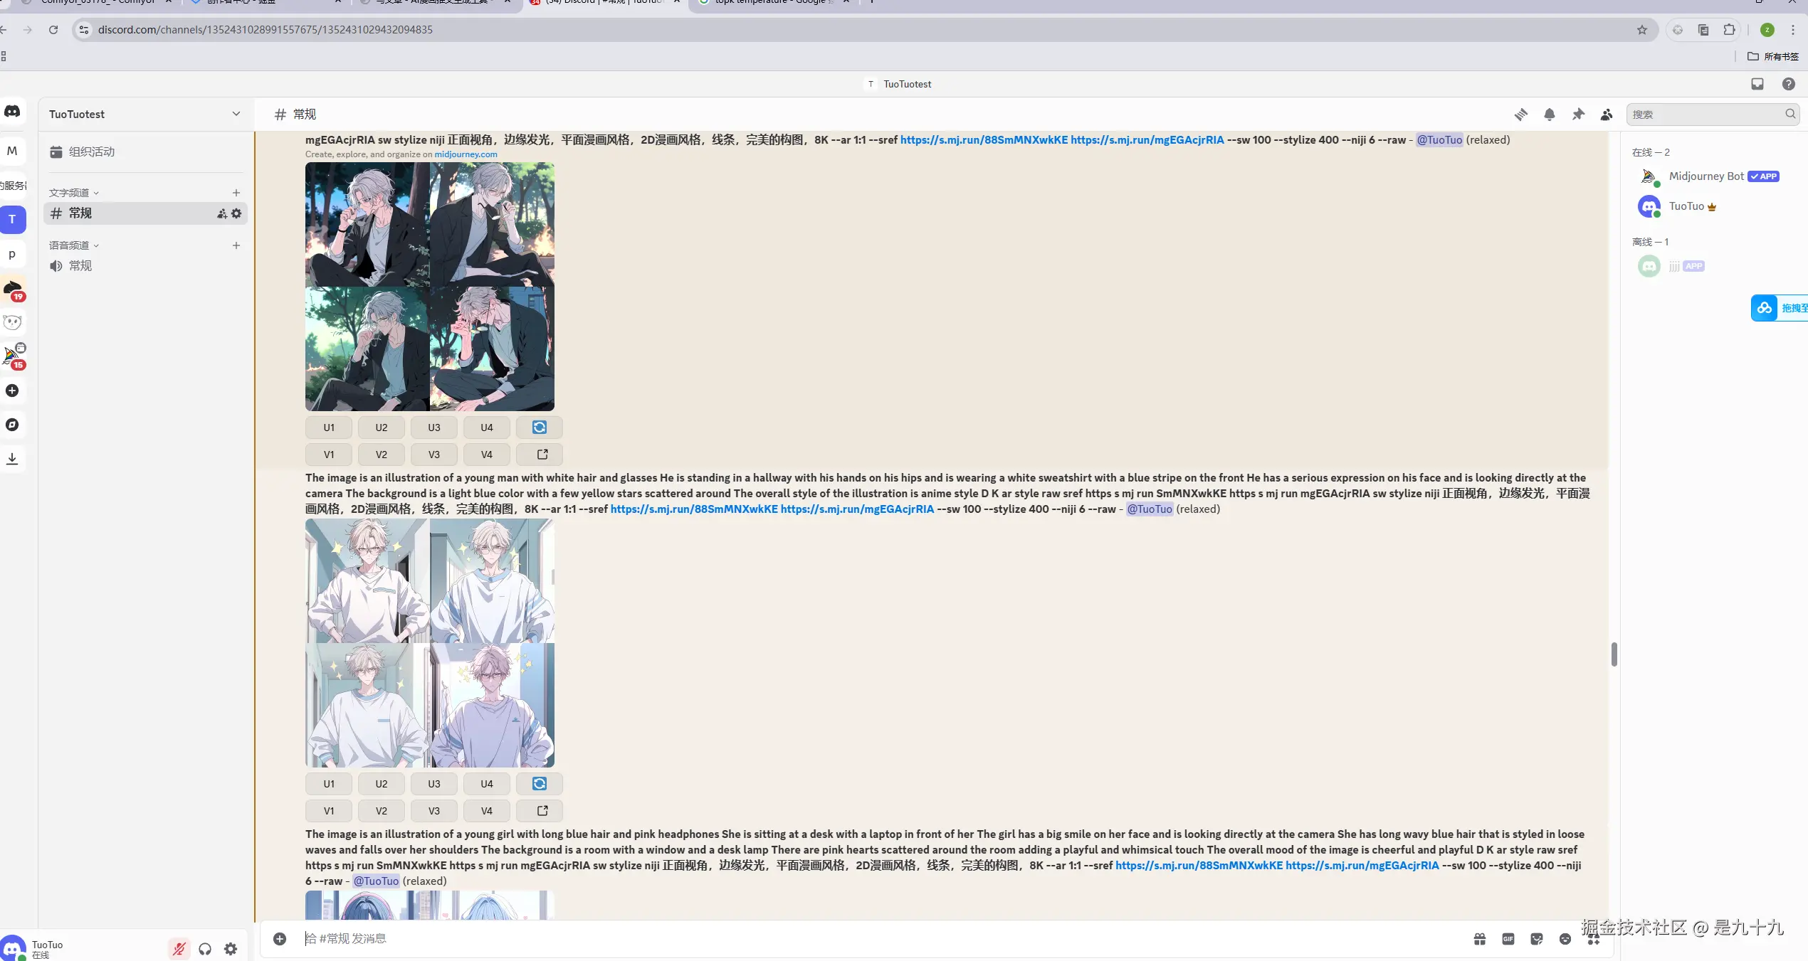
Task: Open the midjourney.com link
Action: coord(466,154)
